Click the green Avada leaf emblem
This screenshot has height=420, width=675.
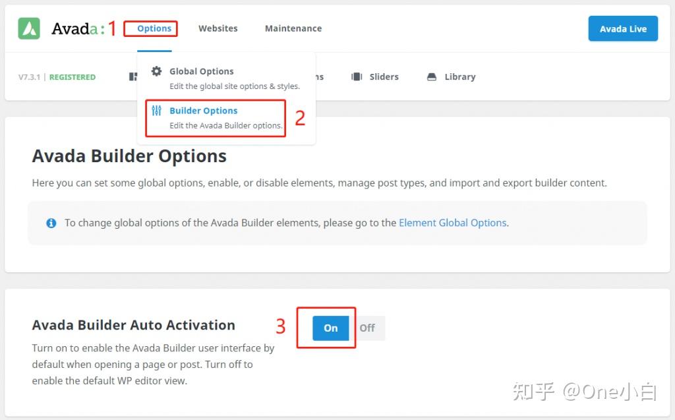pyautogui.click(x=30, y=28)
